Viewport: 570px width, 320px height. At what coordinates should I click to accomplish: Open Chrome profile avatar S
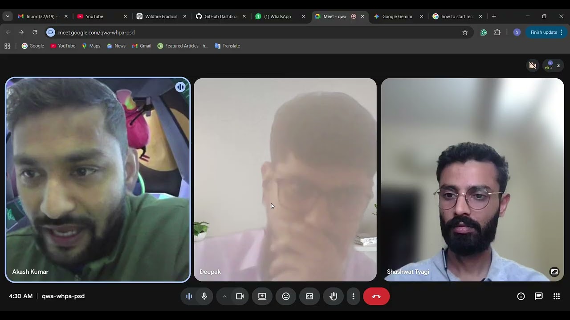[517, 32]
